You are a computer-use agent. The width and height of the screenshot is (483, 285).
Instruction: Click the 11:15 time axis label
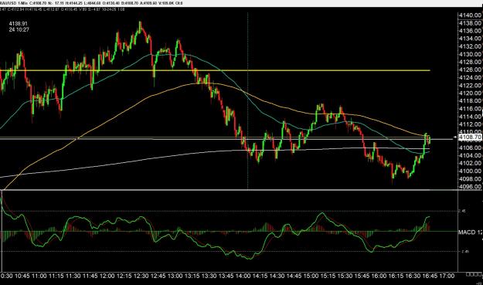(56, 276)
